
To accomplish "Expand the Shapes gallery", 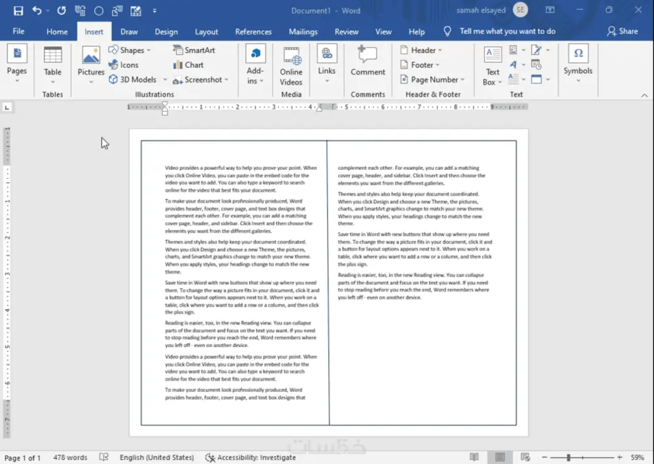I will click(x=131, y=50).
